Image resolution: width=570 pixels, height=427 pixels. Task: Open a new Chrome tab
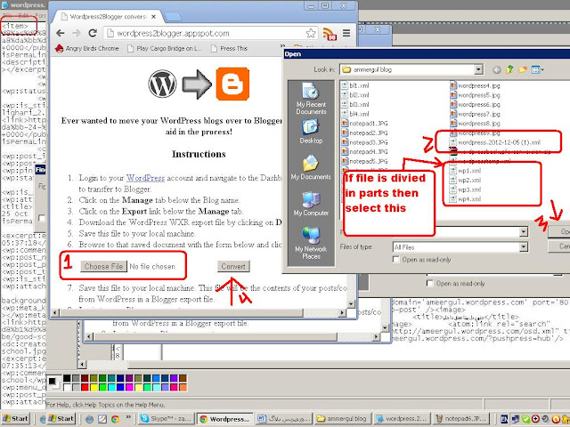(x=173, y=17)
